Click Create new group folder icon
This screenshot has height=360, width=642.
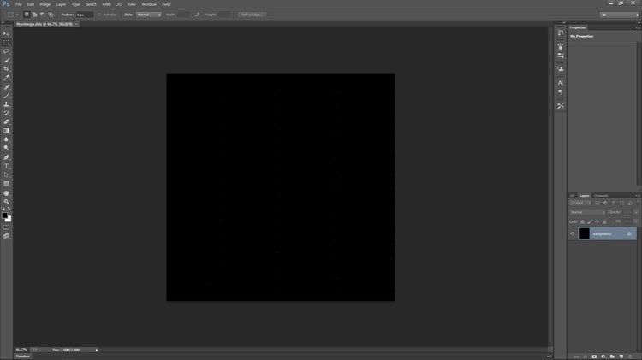[612, 357]
